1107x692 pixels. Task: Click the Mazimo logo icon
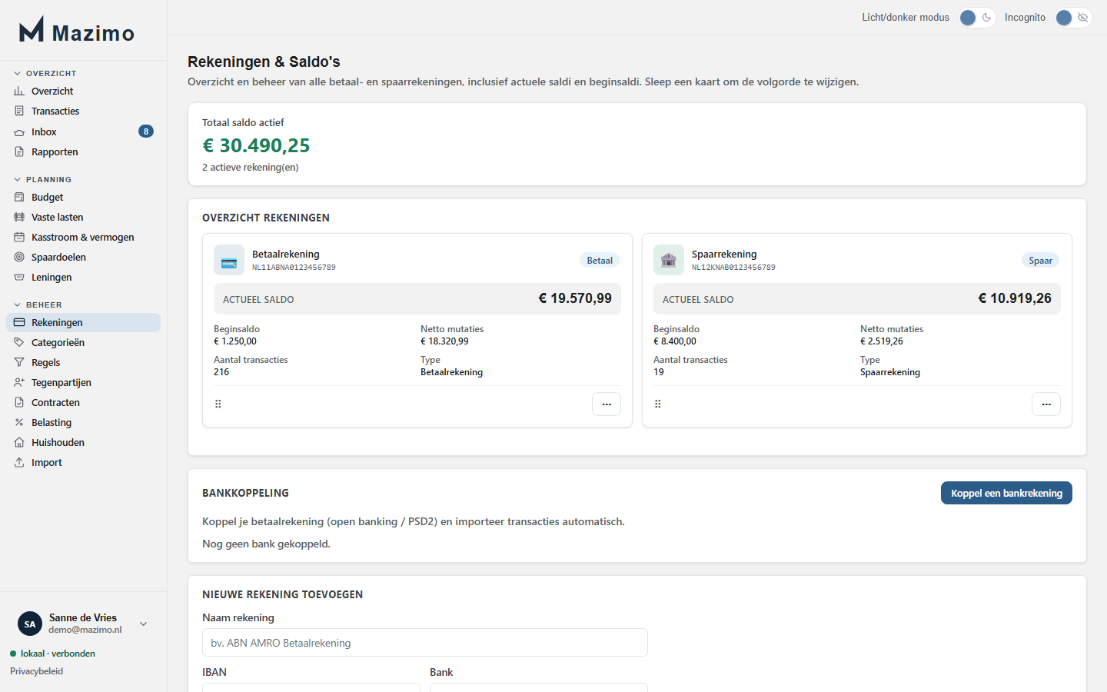click(x=32, y=29)
